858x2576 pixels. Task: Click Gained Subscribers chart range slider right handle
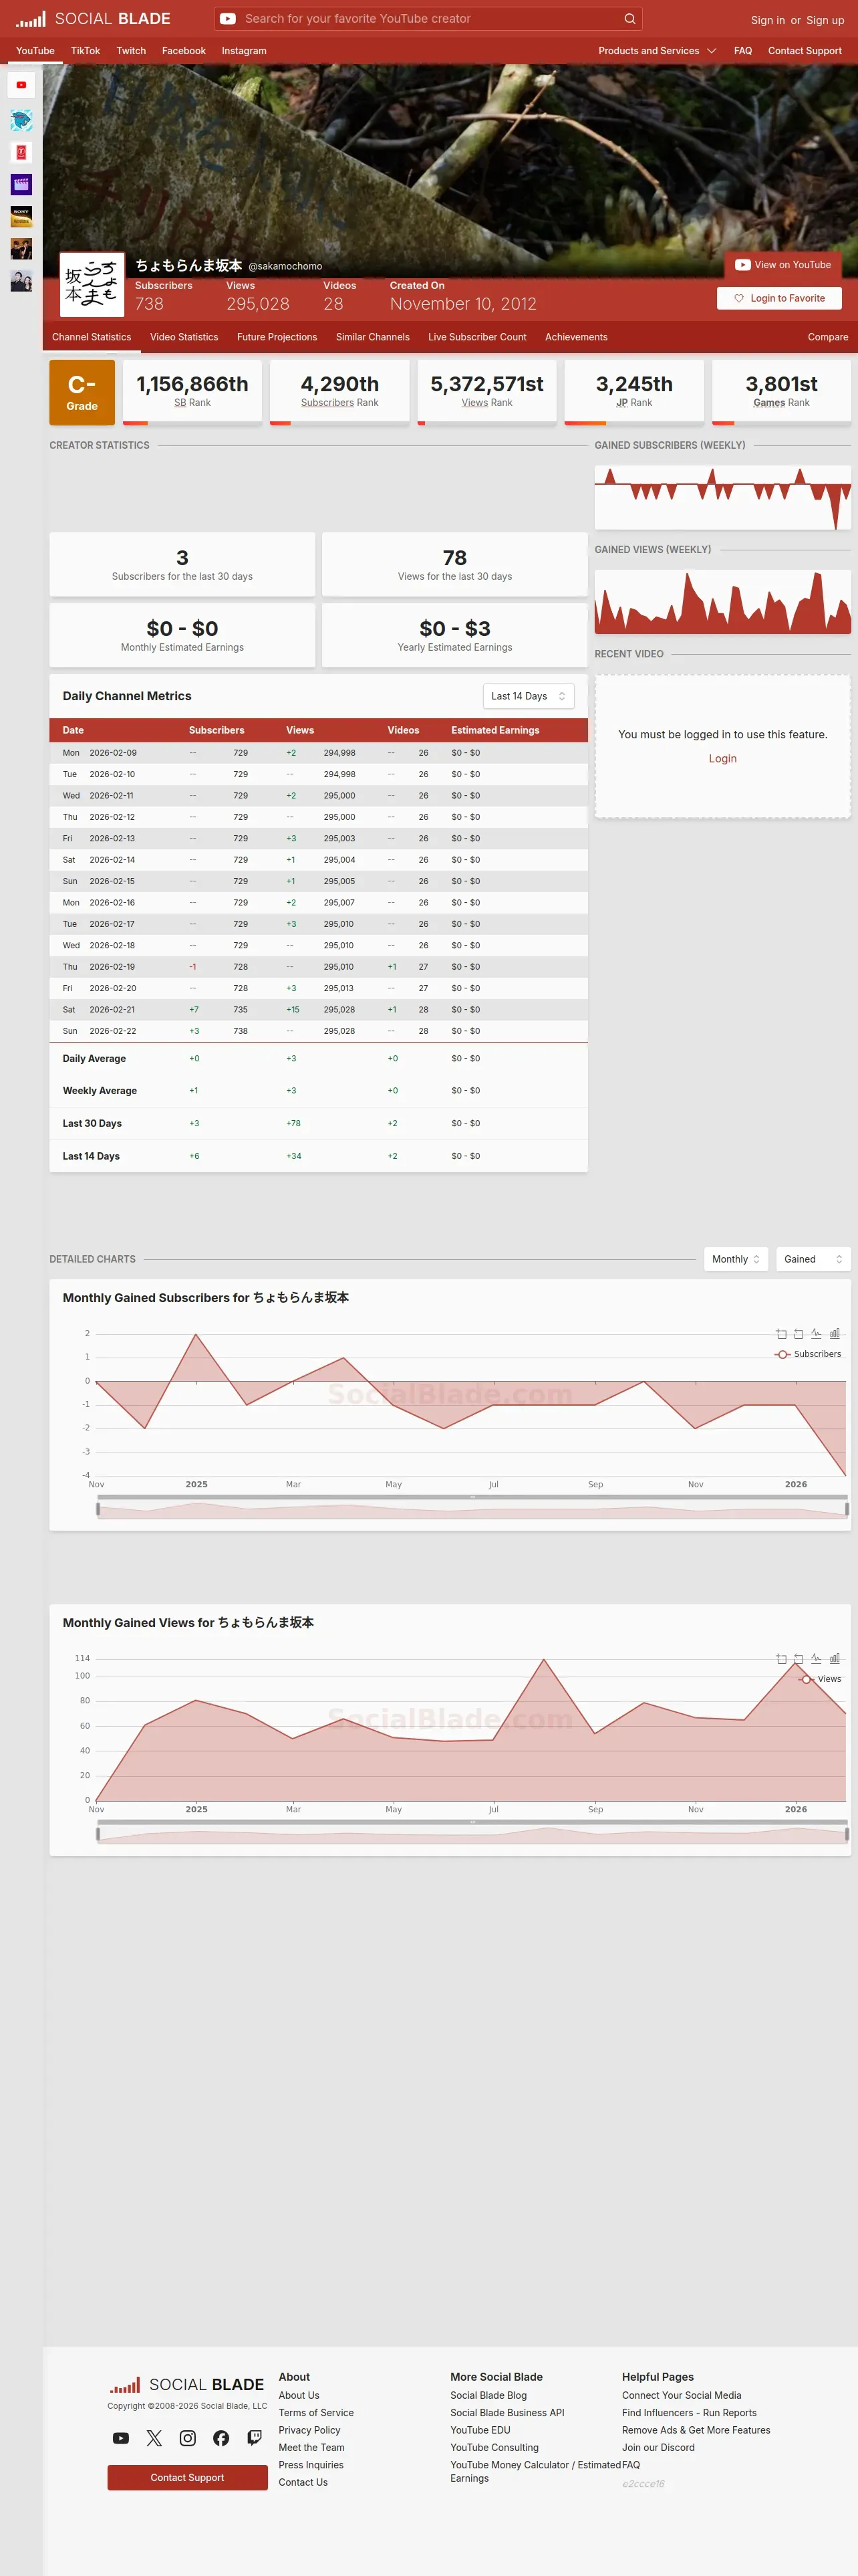point(847,1509)
